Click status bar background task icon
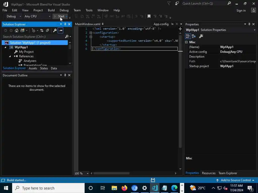258x193 pixels. click(153, 180)
